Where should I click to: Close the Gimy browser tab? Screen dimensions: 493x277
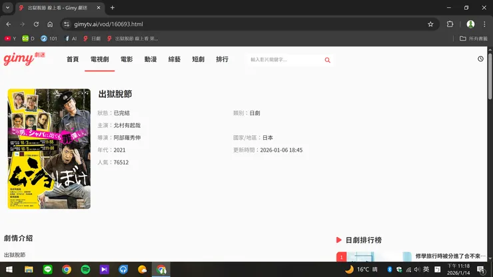99,7
